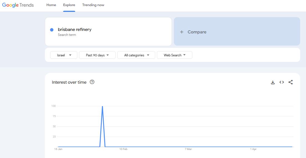Click the 50 y-axis value
This screenshot has width=306, height=158.
click(54, 127)
